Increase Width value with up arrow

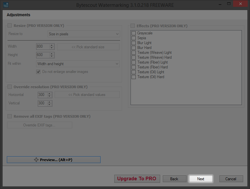[51, 45]
